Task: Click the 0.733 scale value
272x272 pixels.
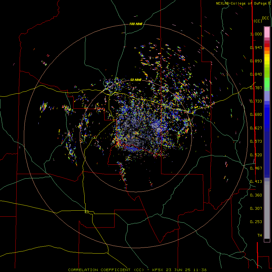Action: point(256,101)
